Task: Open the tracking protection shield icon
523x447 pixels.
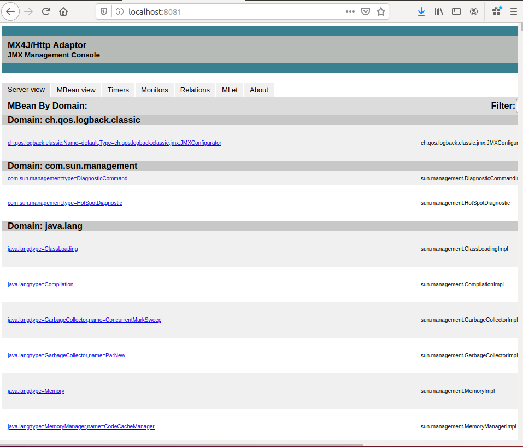Action: click(x=104, y=11)
